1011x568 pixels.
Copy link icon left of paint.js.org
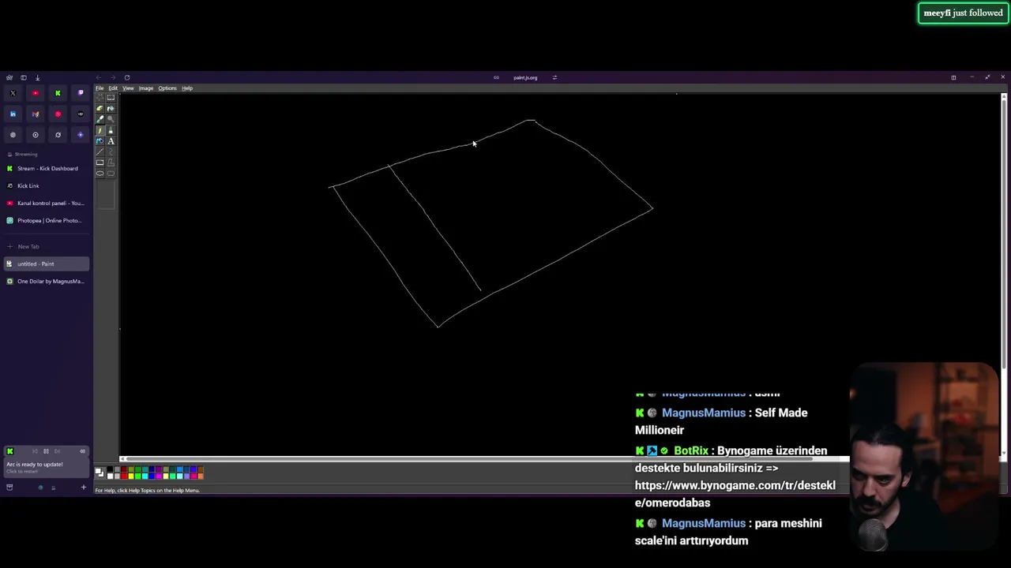pyautogui.click(x=496, y=77)
